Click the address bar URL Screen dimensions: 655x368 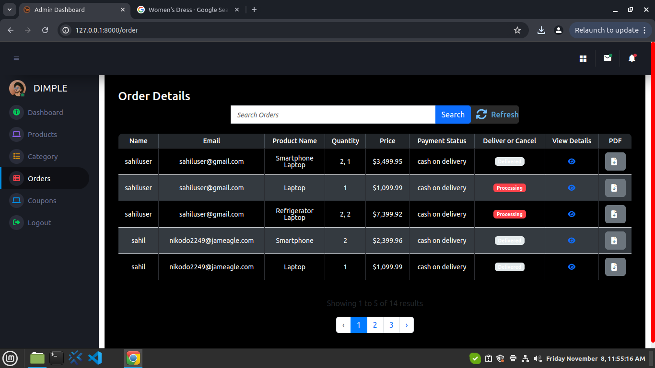107,30
